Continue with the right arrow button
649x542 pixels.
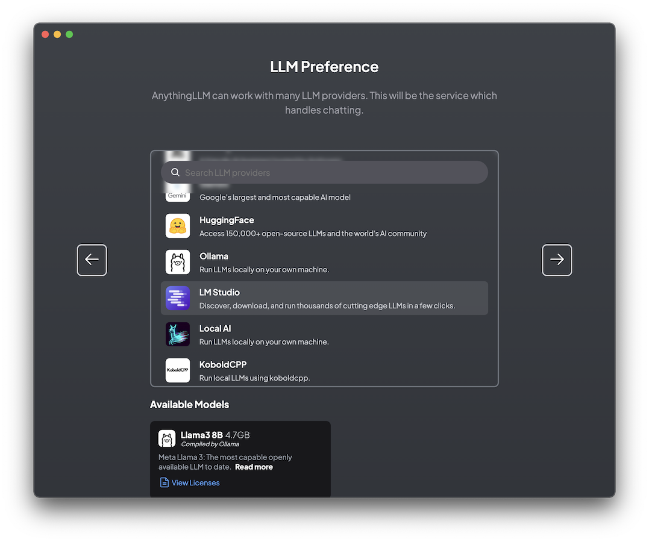point(557,260)
